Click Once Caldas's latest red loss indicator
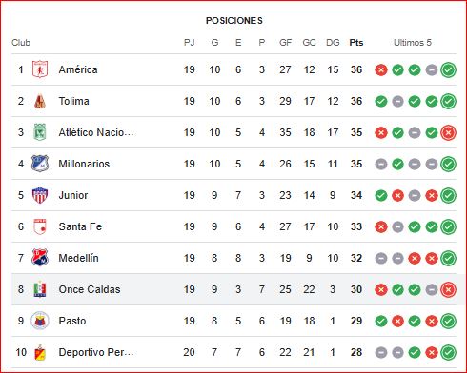The height and width of the screenshot is (373, 467). 448,289
